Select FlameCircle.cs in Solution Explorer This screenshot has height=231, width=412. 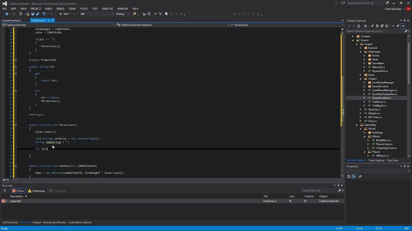[384, 144]
